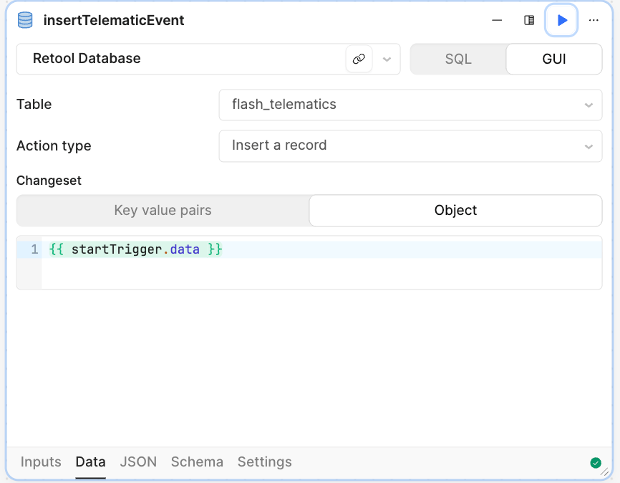Viewport: 620px width, 483px height.
Task: Click the database icon beside the block name
Action: [26, 21]
